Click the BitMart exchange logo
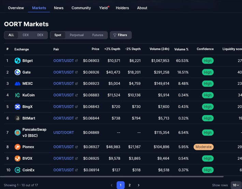This screenshot has width=242, height=189. tap(17, 118)
